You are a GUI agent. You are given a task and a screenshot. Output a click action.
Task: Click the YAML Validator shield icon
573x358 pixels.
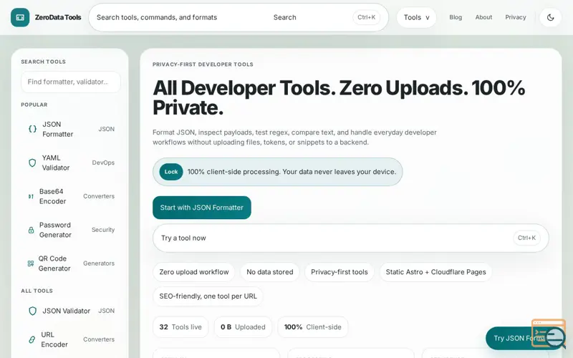(x=32, y=163)
